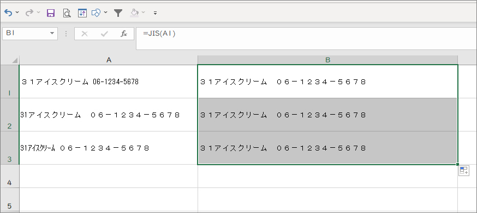Click the shapes icon in toolbar

point(96,13)
